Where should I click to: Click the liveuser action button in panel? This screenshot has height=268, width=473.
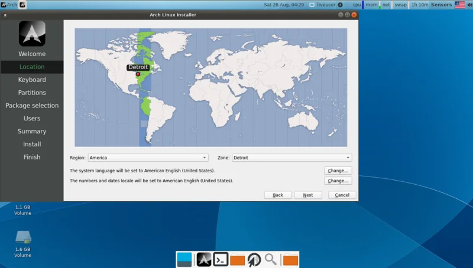coord(341,5)
